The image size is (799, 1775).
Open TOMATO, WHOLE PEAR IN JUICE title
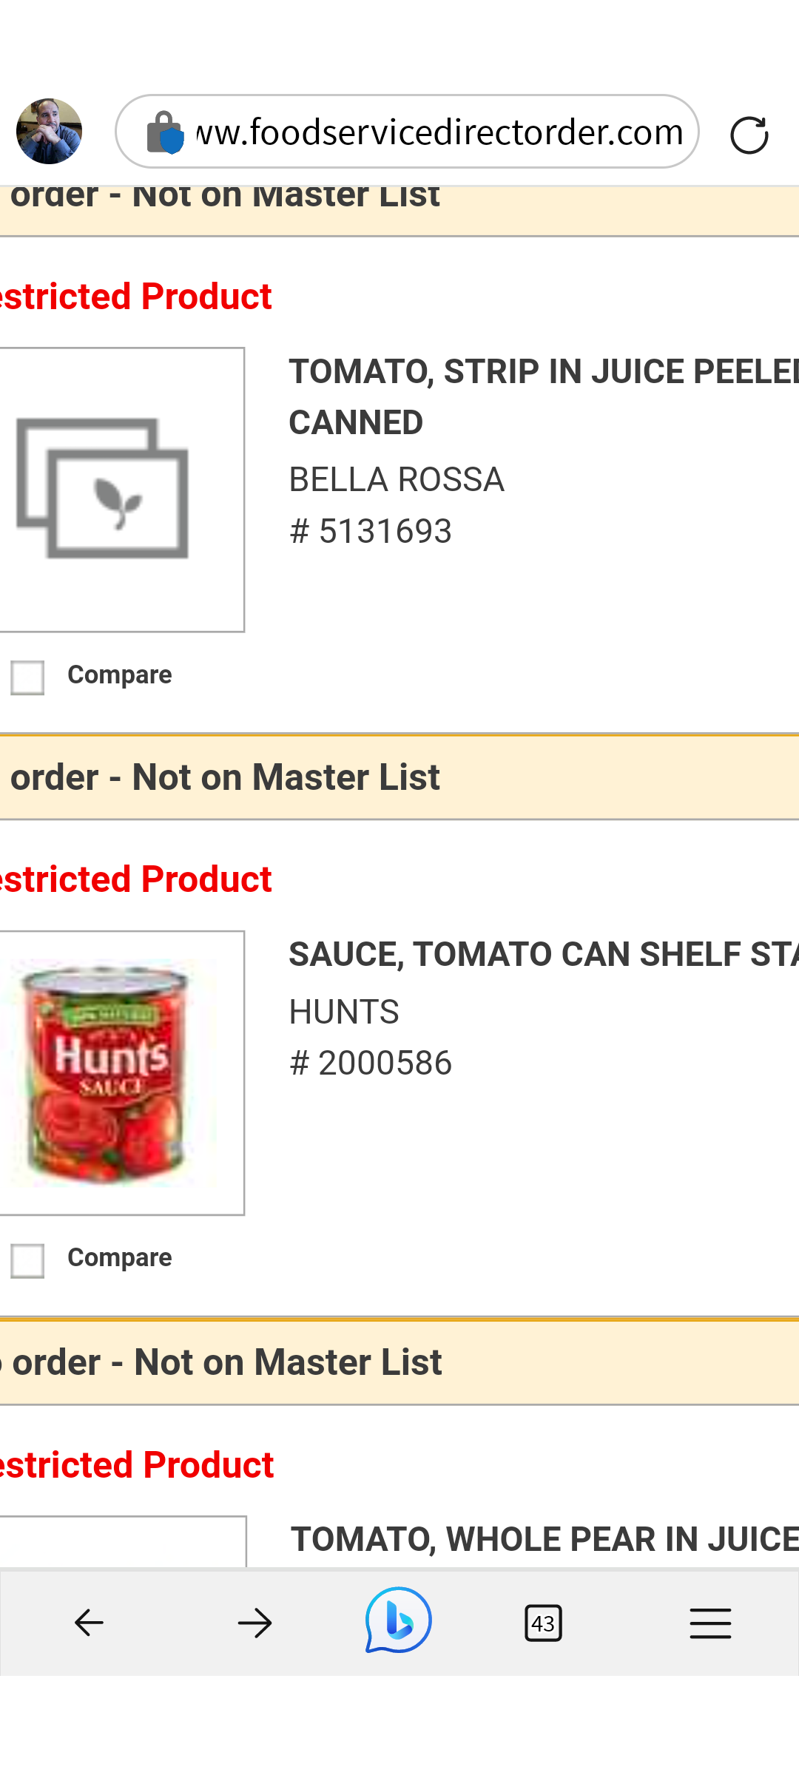point(545,1539)
